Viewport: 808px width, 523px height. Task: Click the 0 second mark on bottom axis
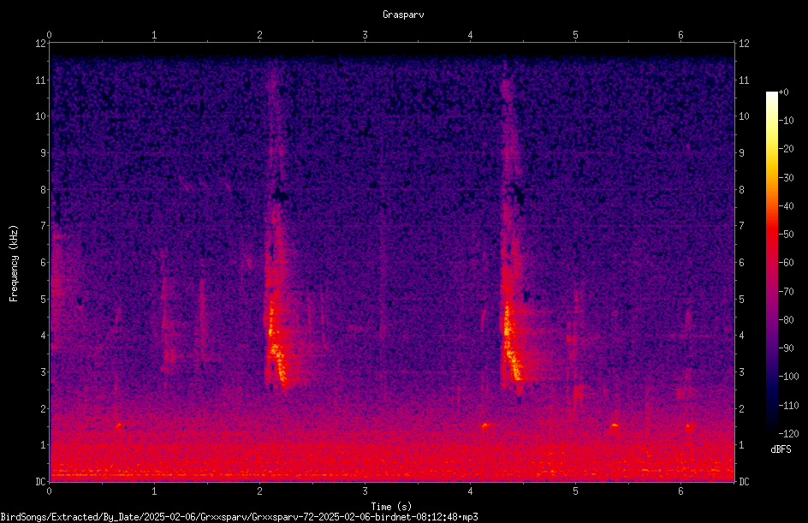tap(49, 491)
